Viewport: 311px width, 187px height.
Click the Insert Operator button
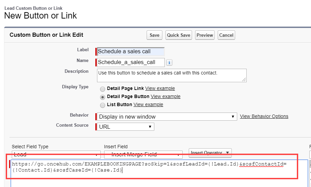coord(210,153)
